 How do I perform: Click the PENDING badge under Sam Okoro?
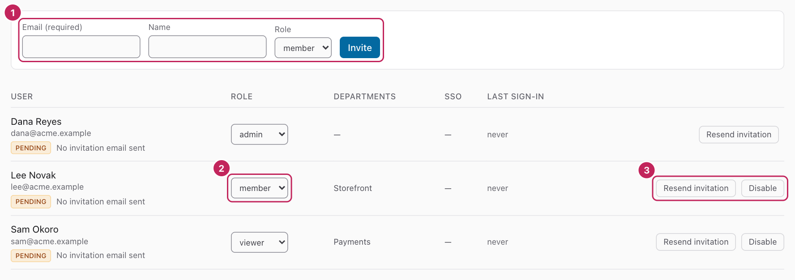point(31,256)
